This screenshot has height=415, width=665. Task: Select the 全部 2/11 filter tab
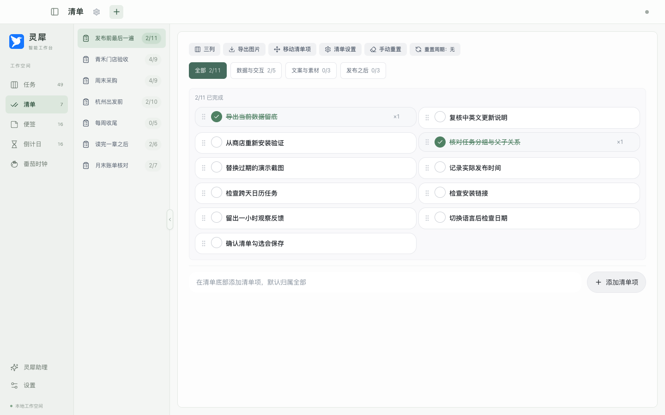pyautogui.click(x=208, y=71)
